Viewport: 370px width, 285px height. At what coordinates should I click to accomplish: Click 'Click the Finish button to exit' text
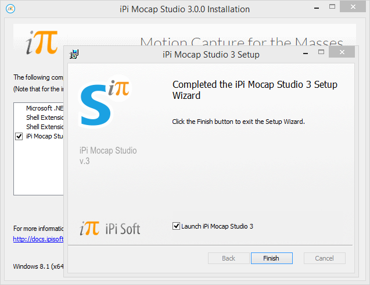238,122
